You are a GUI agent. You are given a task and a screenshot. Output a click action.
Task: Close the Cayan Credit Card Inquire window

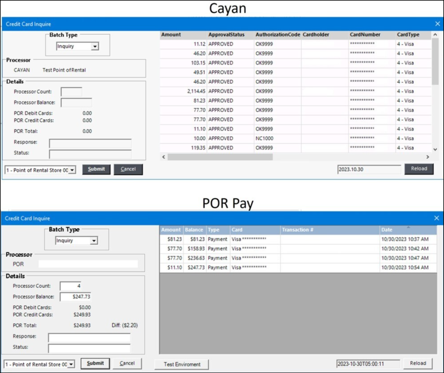(437, 24)
